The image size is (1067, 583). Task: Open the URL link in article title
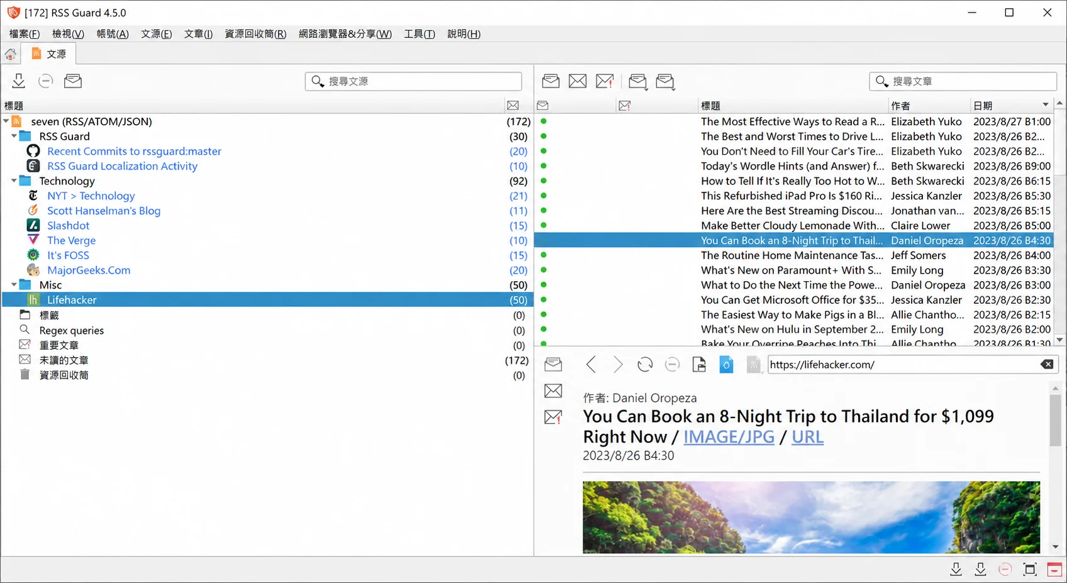[x=807, y=437]
